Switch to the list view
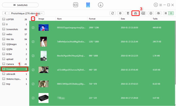This screenshot has width=176, height=106. pyautogui.click(x=171, y=13)
